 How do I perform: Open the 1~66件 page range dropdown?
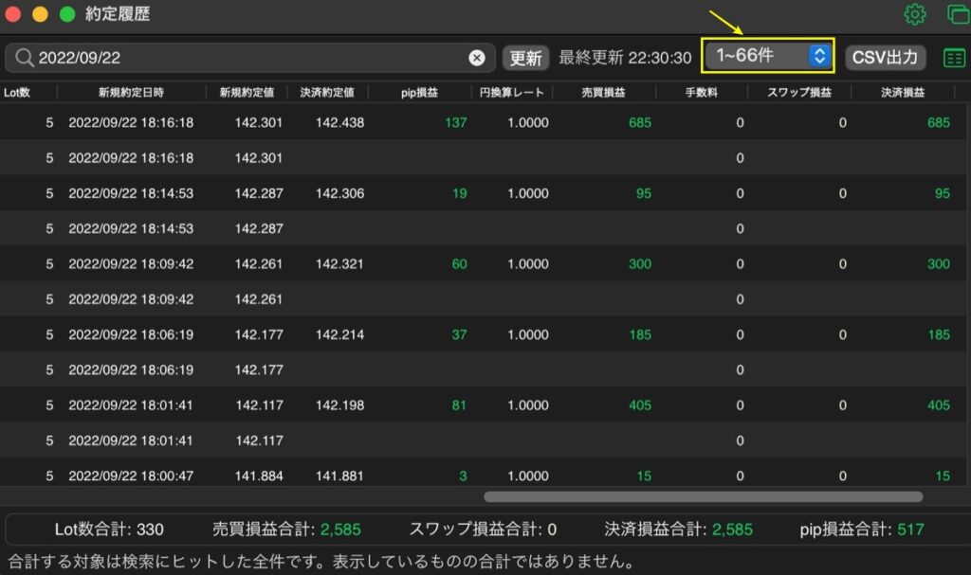tap(768, 56)
